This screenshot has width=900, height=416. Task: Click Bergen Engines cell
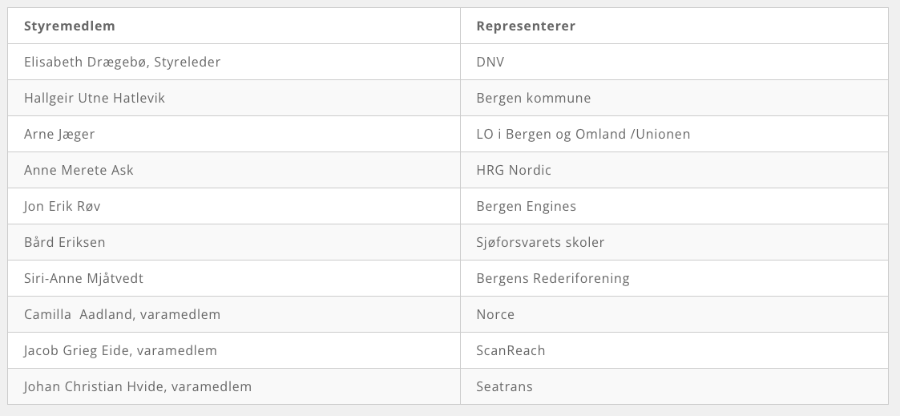tap(674, 207)
